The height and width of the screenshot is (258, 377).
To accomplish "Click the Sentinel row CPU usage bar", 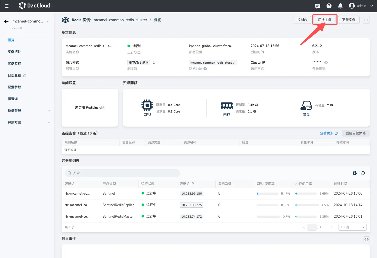I will click(x=267, y=194).
